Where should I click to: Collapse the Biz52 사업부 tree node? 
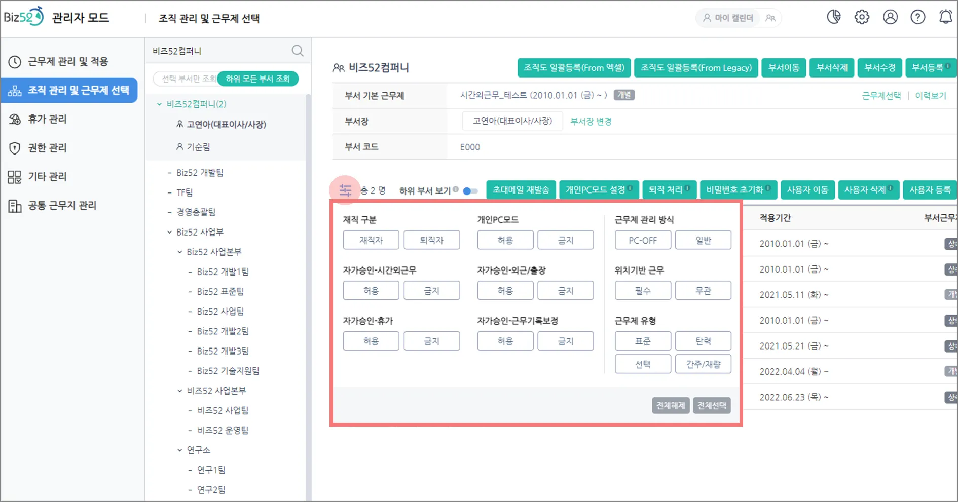click(x=170, y=232)
